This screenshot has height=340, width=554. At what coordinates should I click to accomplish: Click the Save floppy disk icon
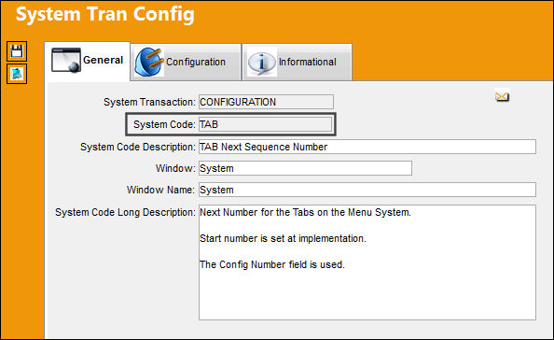[x=17, y=51]
